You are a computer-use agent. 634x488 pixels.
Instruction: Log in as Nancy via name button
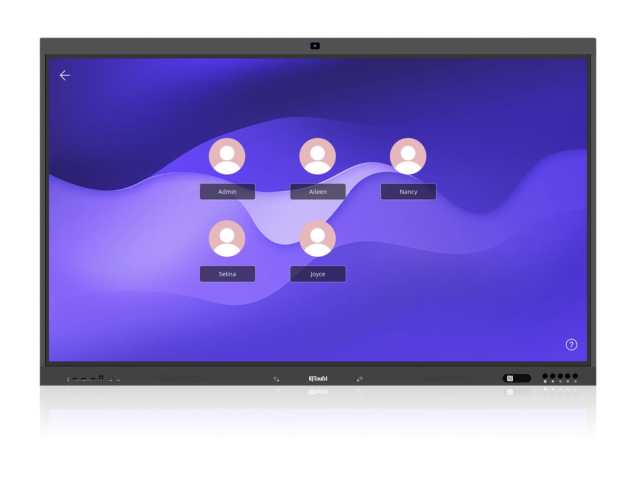pos(408,192)
